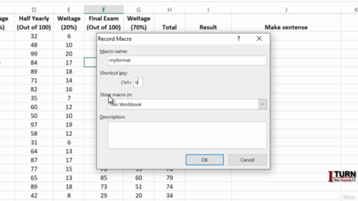Click OK in the Record Macro dialog

[205, 160]
